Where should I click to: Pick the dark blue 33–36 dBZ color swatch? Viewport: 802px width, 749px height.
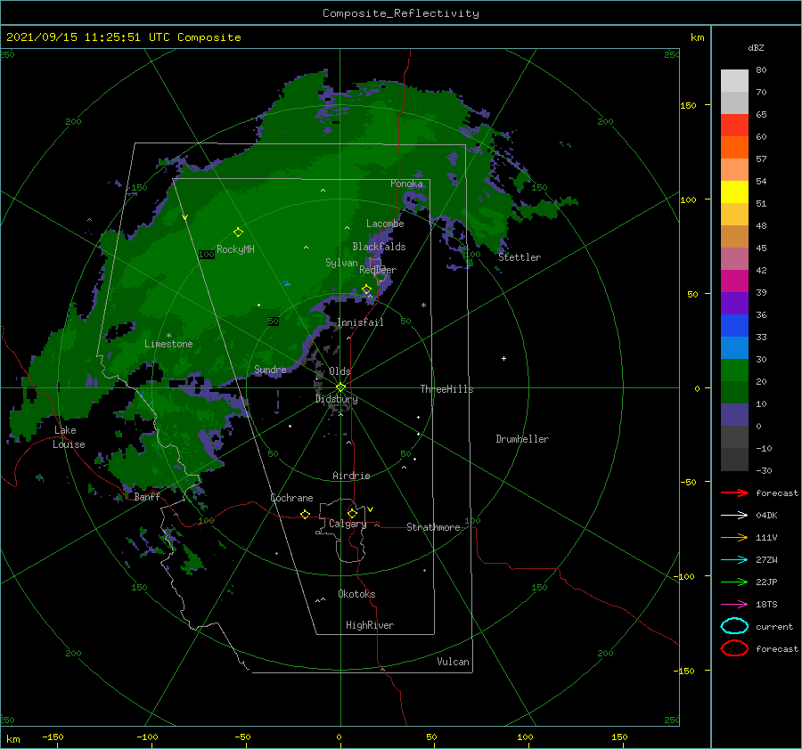click(734, 325)
